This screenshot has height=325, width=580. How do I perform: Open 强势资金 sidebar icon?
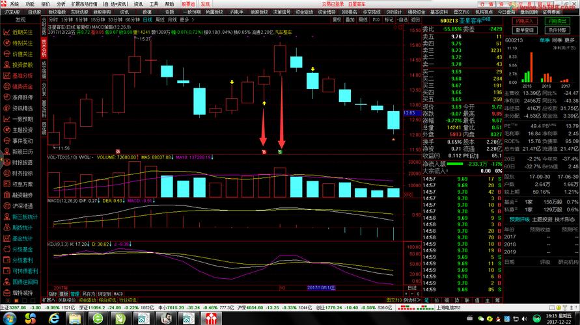coord(7,86)
